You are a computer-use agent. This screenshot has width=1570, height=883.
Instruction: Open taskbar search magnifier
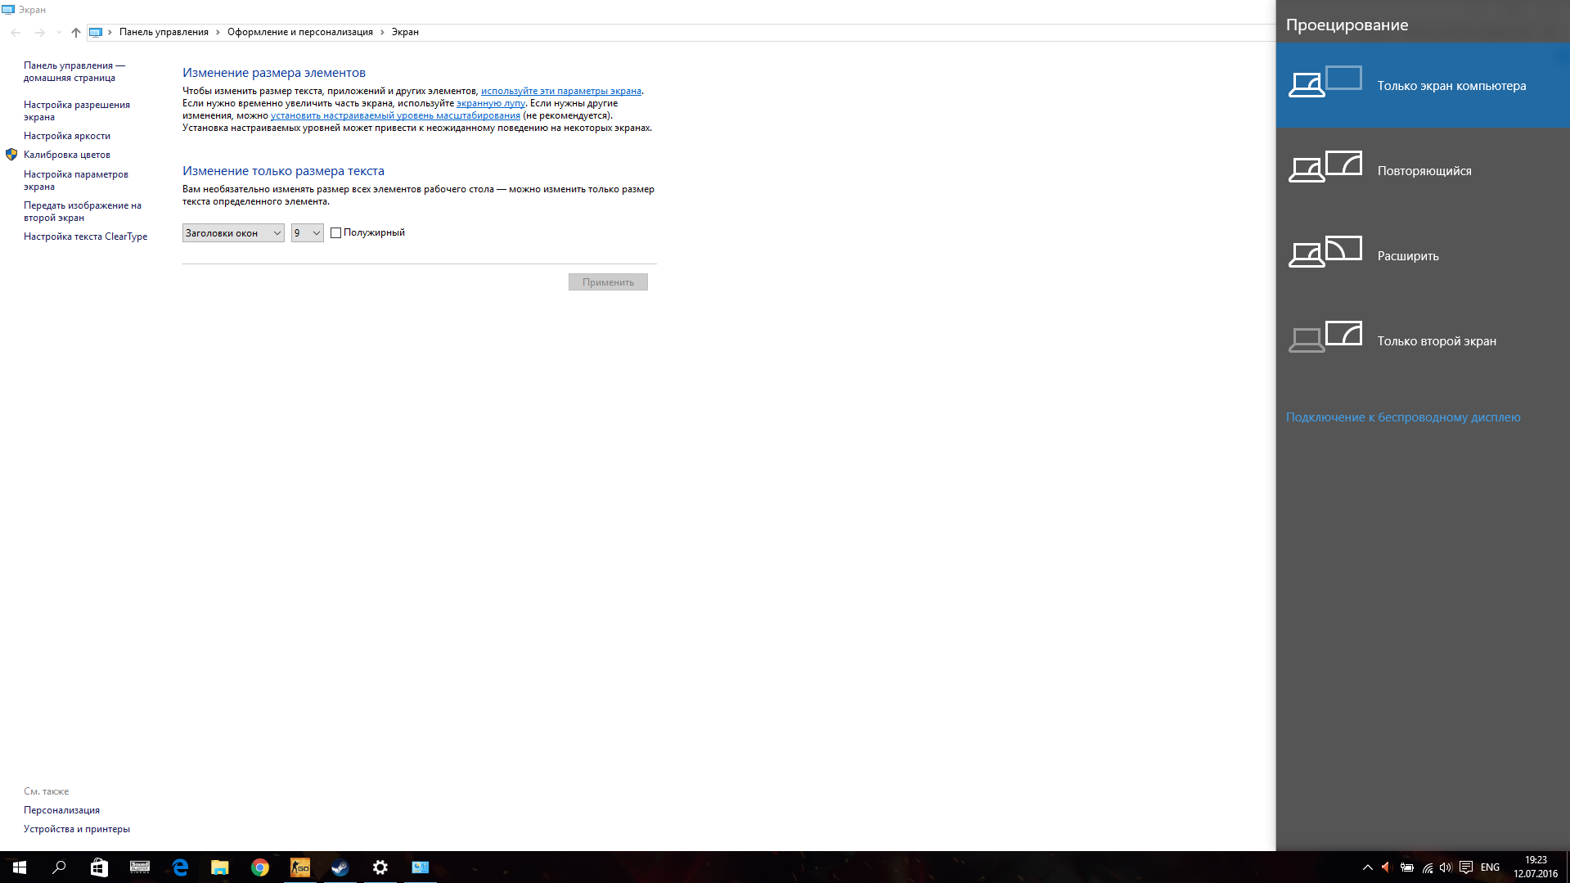[x=59, y=867]
